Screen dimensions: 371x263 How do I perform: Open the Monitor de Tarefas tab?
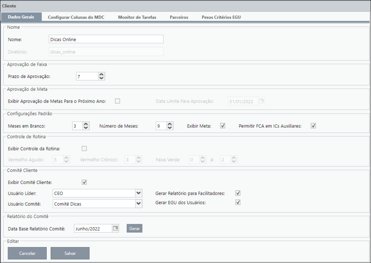pyautogui.click(x=137, y=17)
